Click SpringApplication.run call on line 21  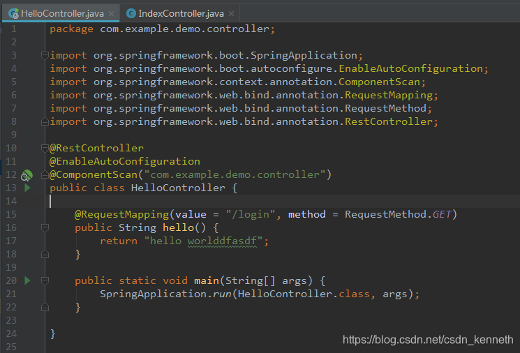165,294
